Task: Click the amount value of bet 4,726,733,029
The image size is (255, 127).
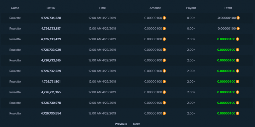Action: tap(153, 50)
